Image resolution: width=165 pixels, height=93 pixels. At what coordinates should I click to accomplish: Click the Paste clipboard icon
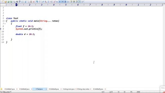pyautogui.click(x=31, y=2)
